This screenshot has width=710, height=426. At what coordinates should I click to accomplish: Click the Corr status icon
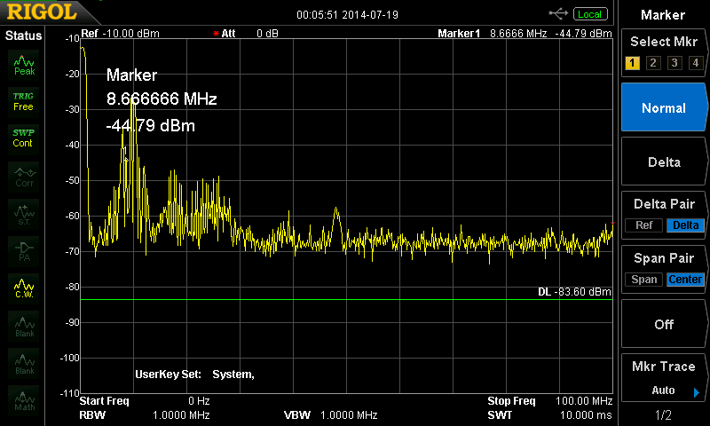point(24,177)
